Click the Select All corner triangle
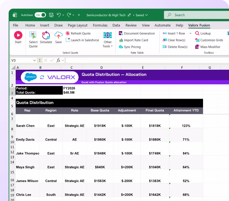The image size is (229, 201). [13, 67]
